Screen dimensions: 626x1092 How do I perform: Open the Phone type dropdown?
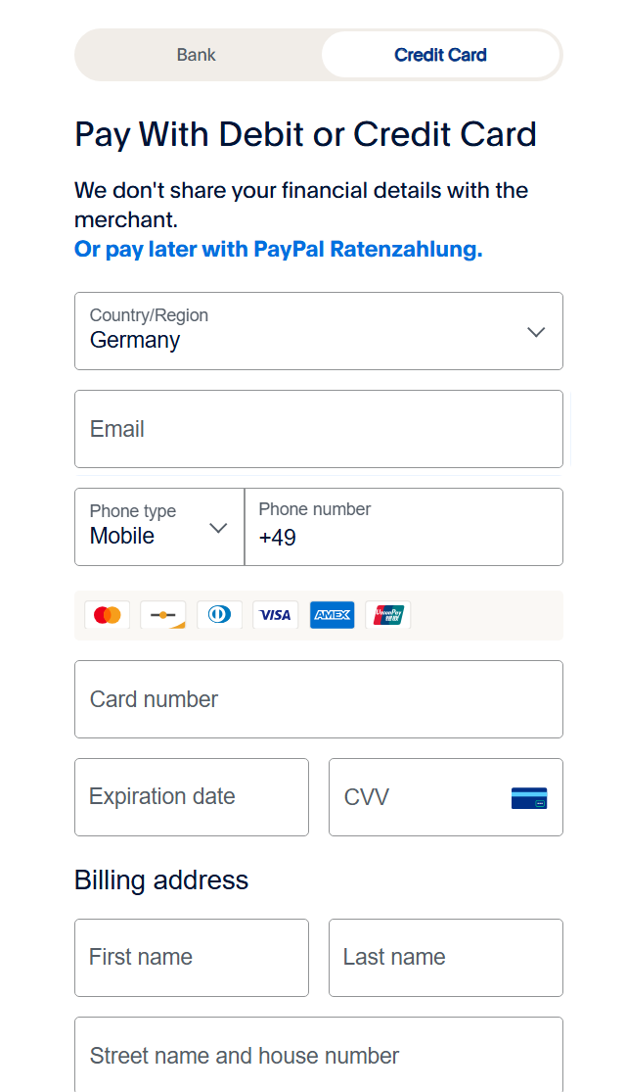tap(158, 527)
